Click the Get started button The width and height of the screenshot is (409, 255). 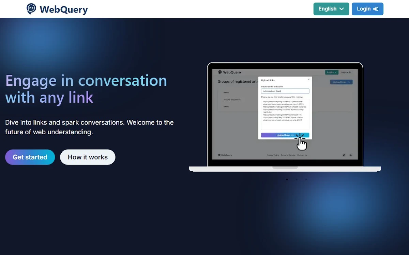pyautogui.click(x=30, y=157)
